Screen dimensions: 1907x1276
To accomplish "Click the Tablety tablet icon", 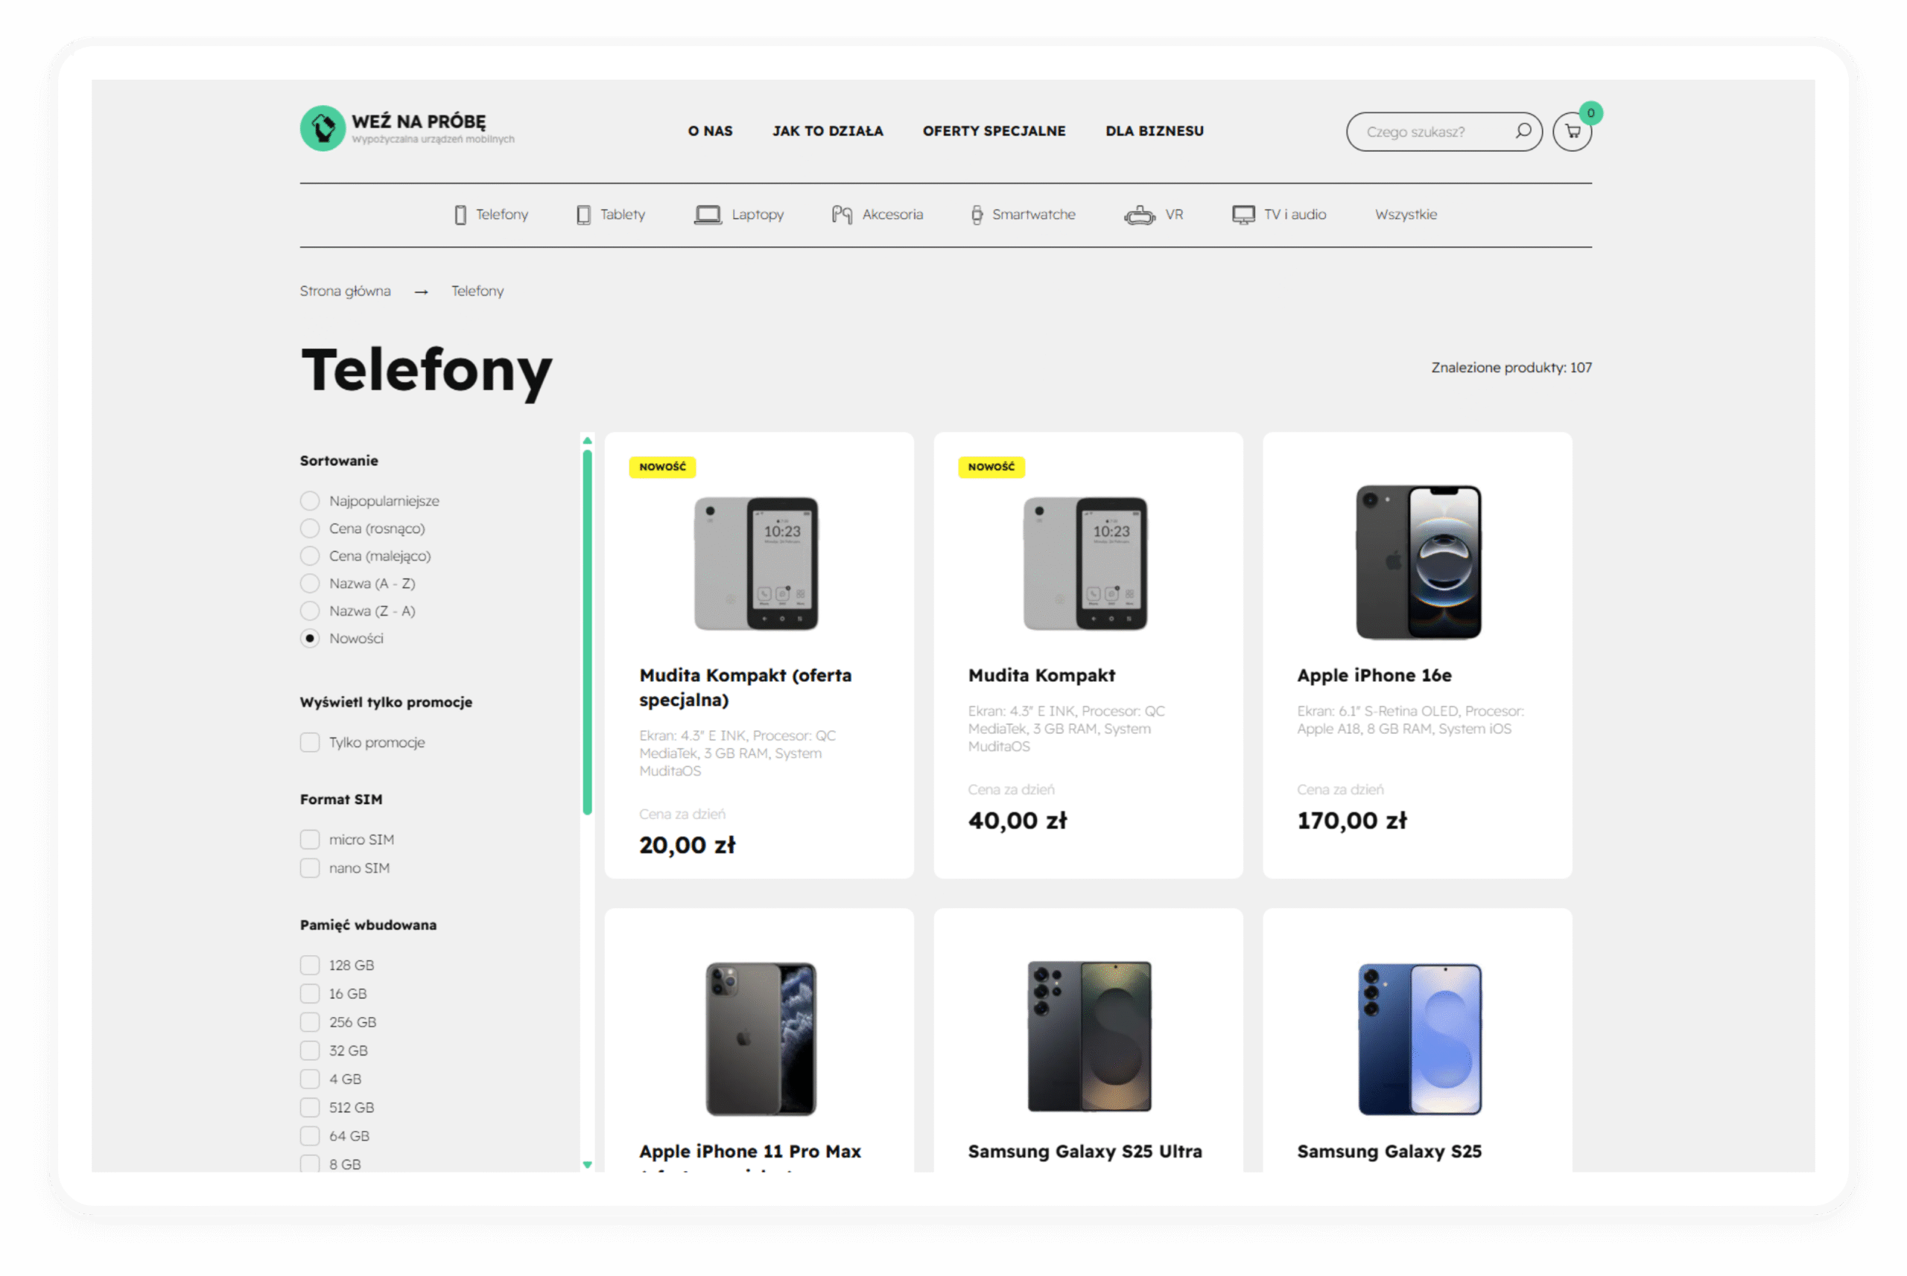I will (583, 215).
